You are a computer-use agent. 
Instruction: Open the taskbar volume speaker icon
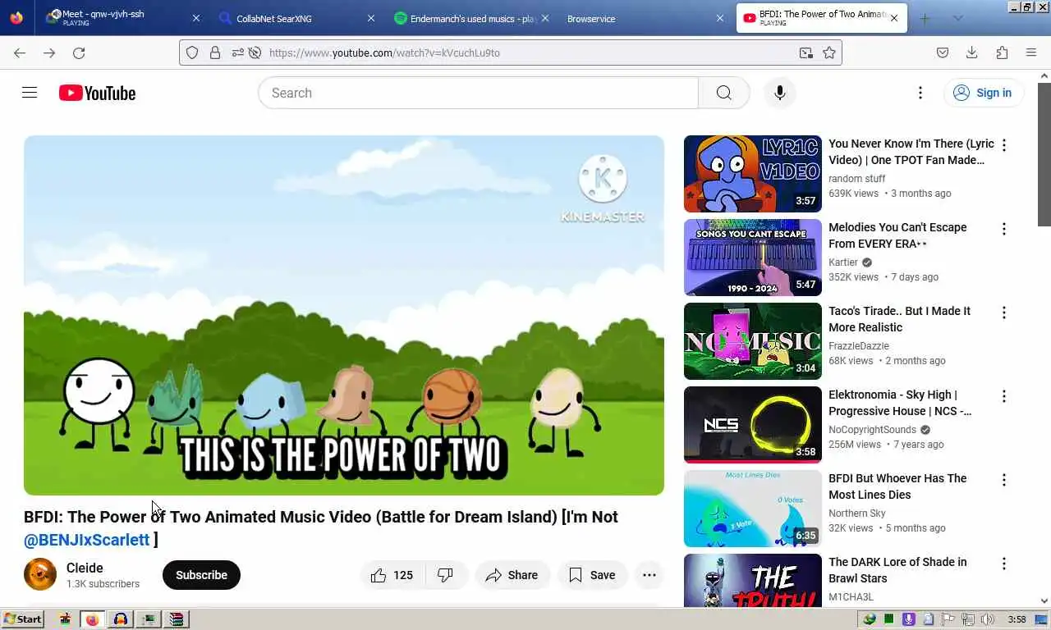[x=987, y=619]
